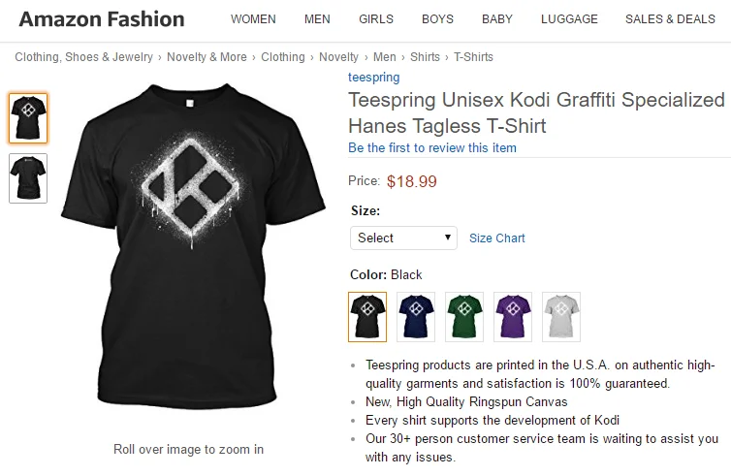731x476 pixels.
Task: Select the black shirt color swatch
Action: click(367, 317)
